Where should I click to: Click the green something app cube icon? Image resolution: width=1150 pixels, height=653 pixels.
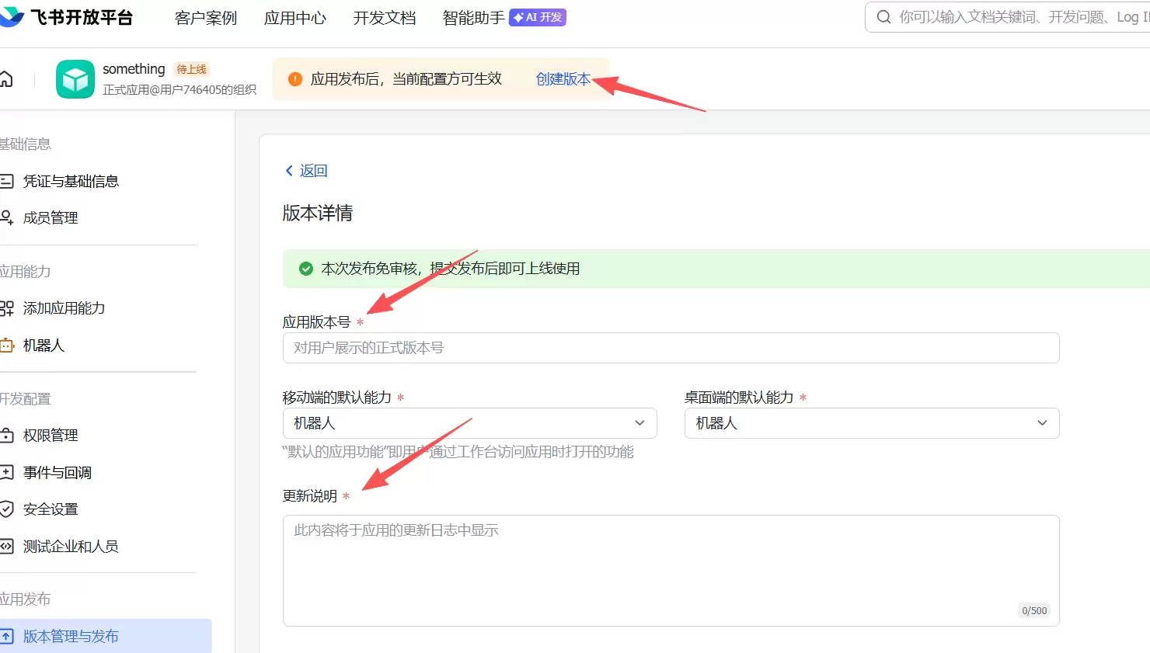coord(75,79)
